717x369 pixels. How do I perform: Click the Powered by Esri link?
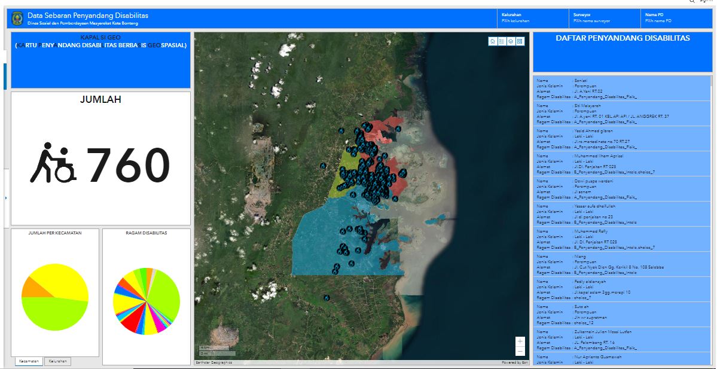(515, 362)
